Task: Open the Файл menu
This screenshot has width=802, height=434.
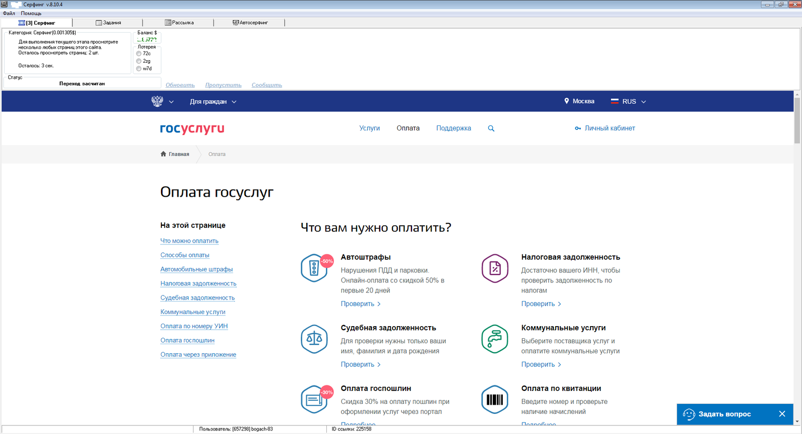Action: pos(9,14)
